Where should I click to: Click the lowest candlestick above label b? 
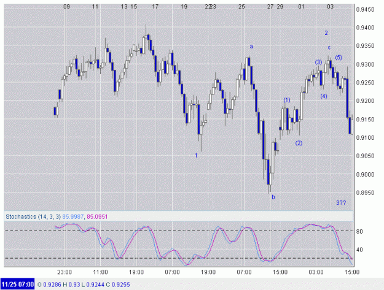pyautogui.click(x=269, y=179)
